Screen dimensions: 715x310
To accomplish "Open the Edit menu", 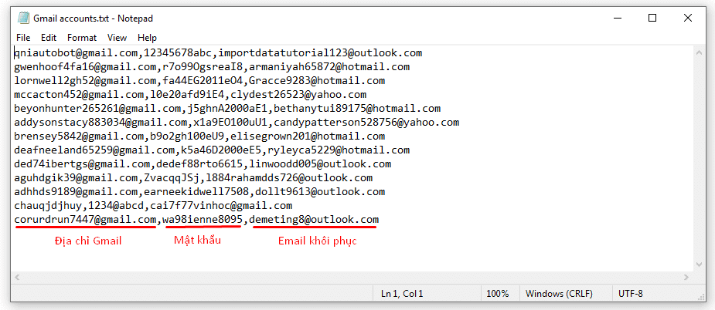I will tap(49, 38).
